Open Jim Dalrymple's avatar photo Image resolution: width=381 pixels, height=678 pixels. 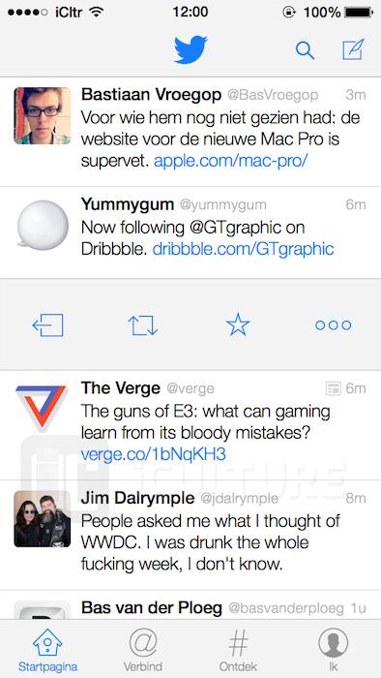pos(43,518)
